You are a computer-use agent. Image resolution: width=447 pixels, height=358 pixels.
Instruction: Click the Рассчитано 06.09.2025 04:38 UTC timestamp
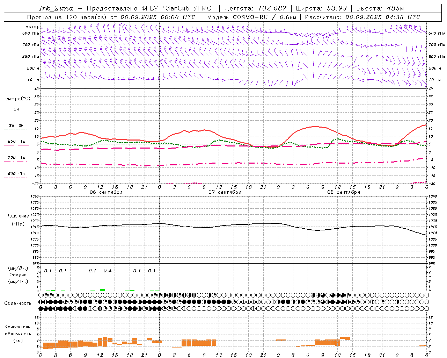click(x=363, y=17)
